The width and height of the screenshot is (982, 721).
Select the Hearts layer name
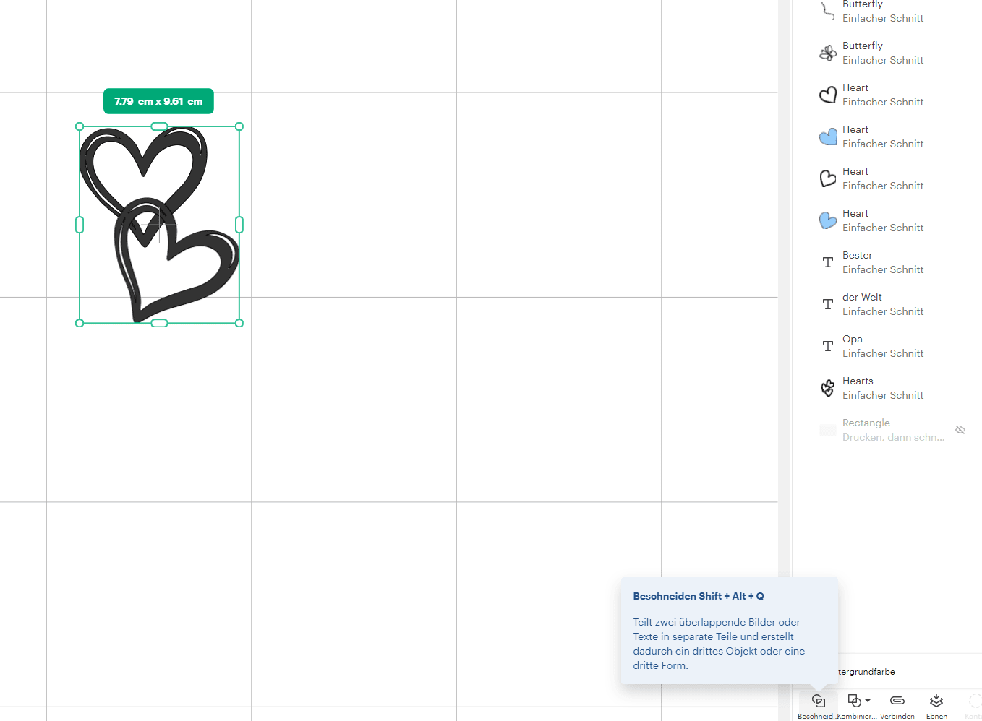click(x=858, y=381)
